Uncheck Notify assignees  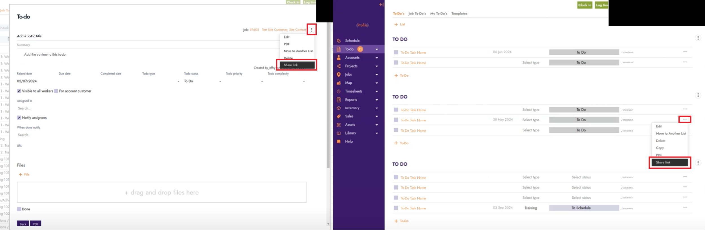click(19, 118)
